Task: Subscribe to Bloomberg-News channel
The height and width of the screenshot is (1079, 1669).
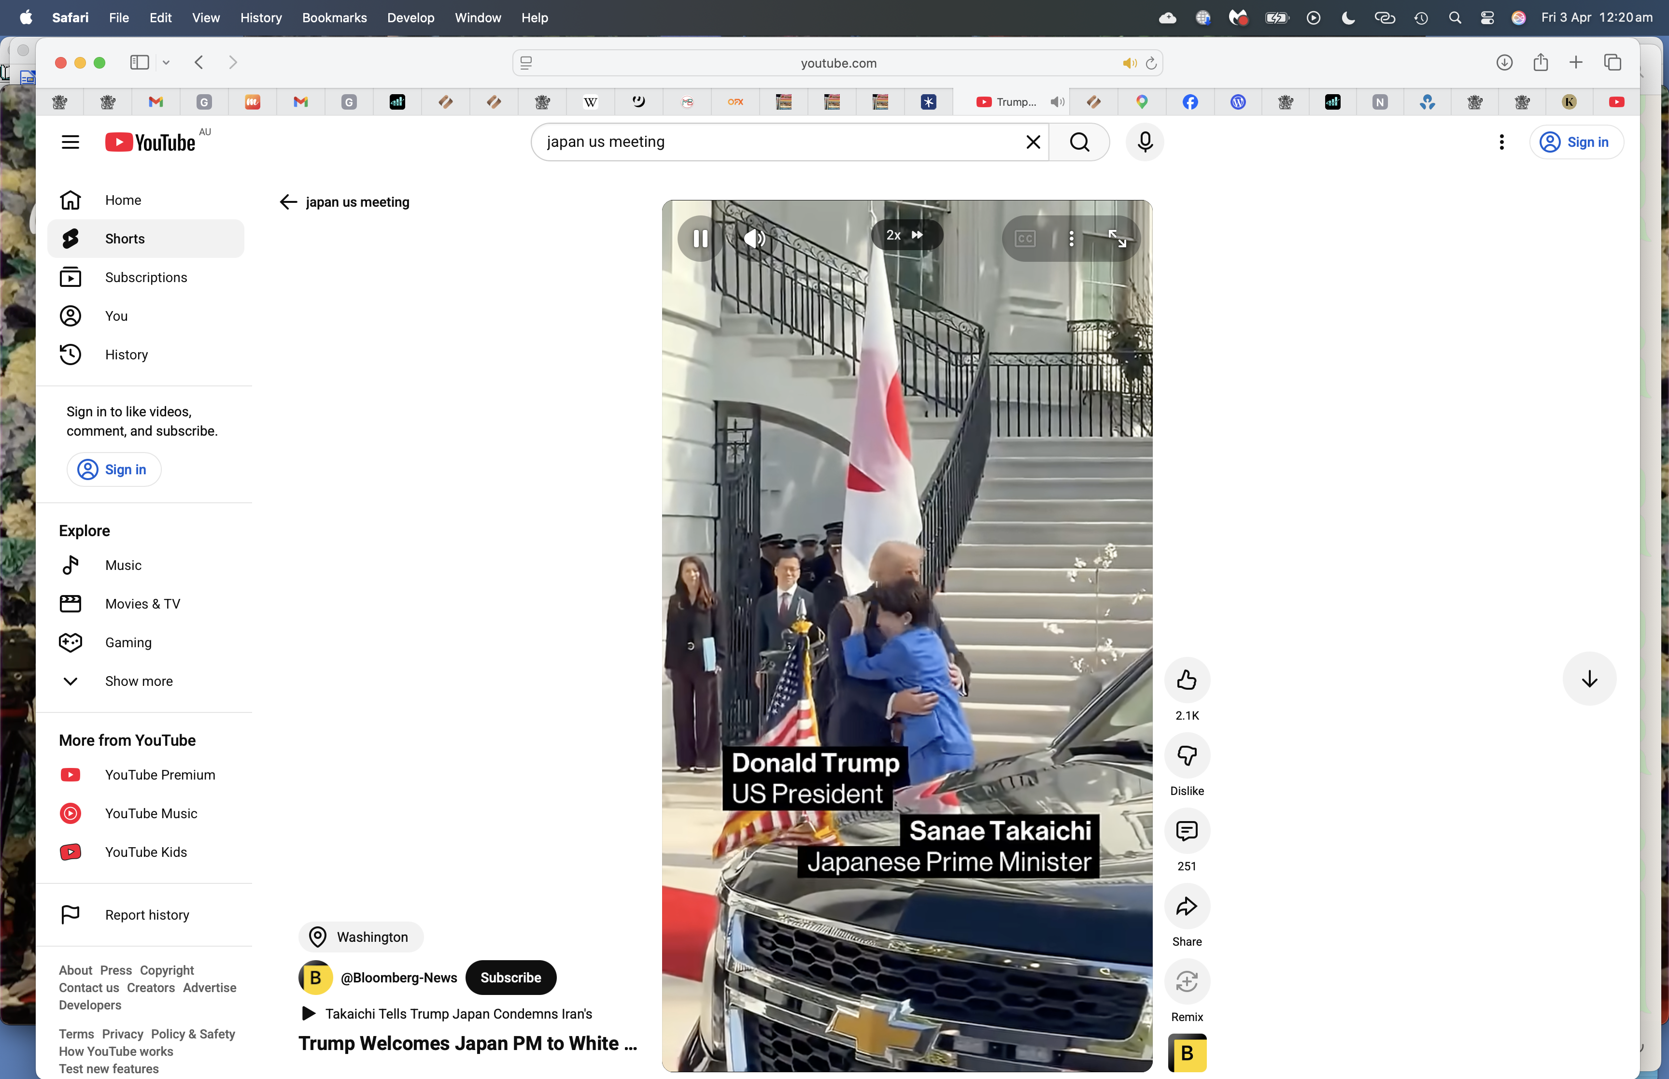Action: click(x=510, y=978)
